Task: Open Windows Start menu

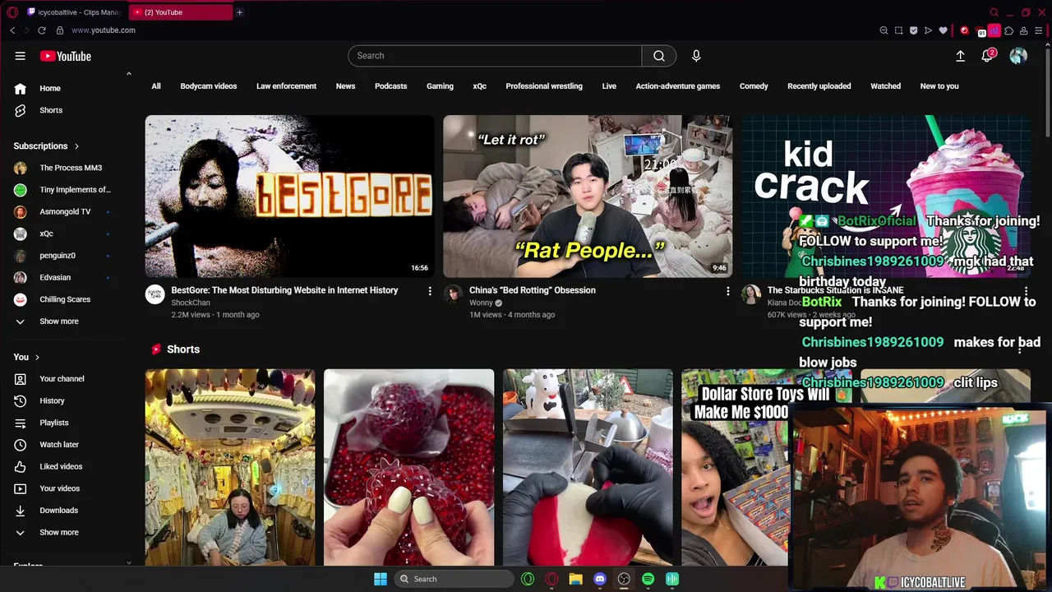Action: tap(381, 579)
